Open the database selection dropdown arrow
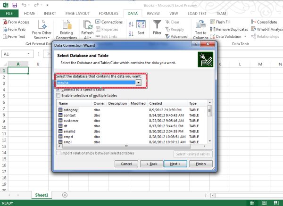Viewport: 283px width, 206px height. click(x=138, y=82)
